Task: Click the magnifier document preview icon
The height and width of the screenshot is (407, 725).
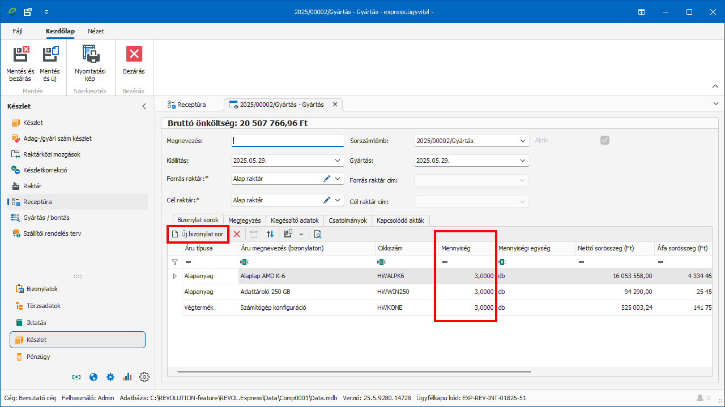Action: [x=318, y=234]
